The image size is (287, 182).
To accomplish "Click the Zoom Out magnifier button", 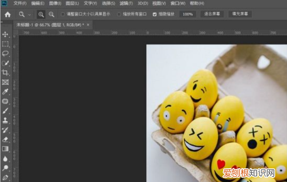I will point(52,14).
